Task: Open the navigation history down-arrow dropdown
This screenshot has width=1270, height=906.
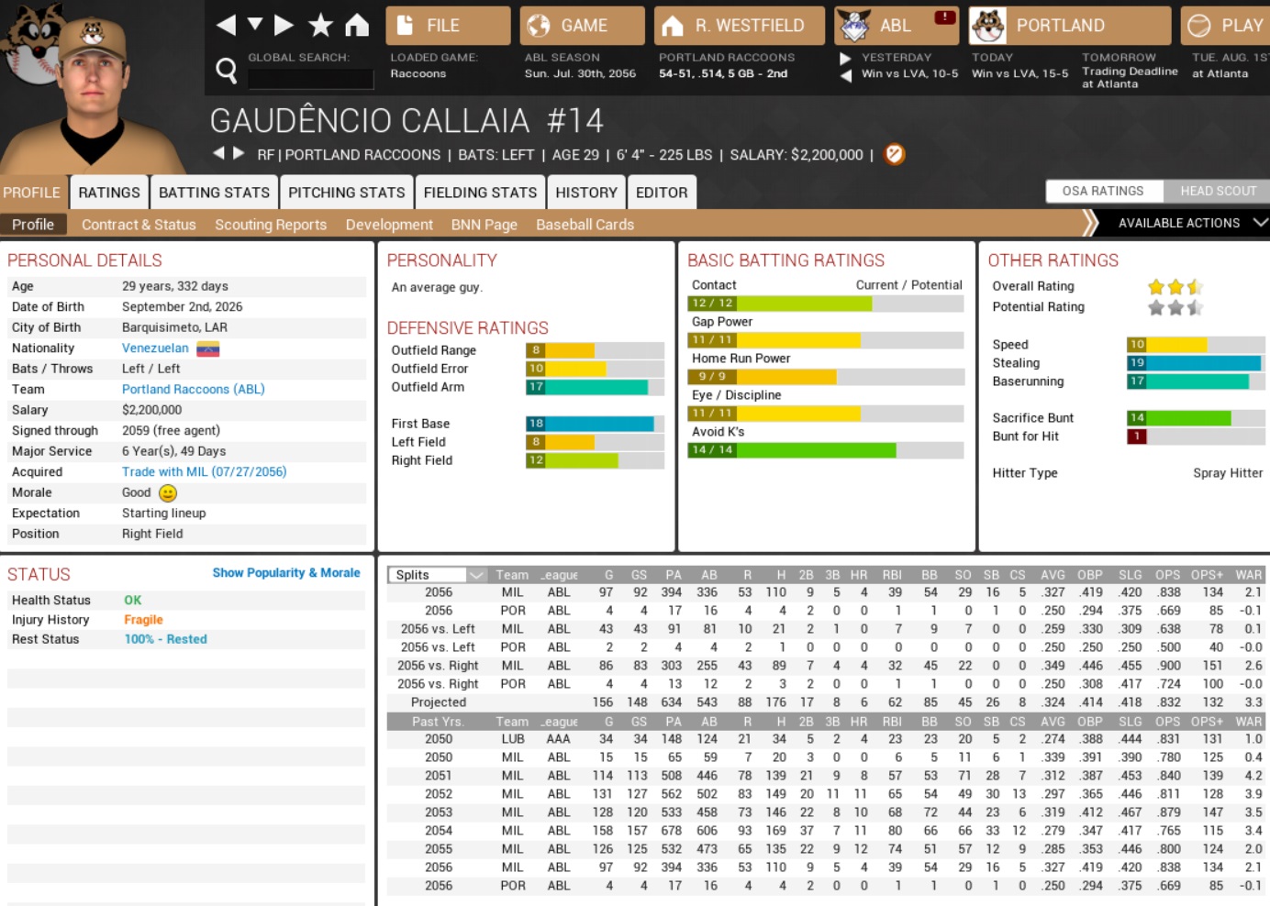Action: coord(255,25)
